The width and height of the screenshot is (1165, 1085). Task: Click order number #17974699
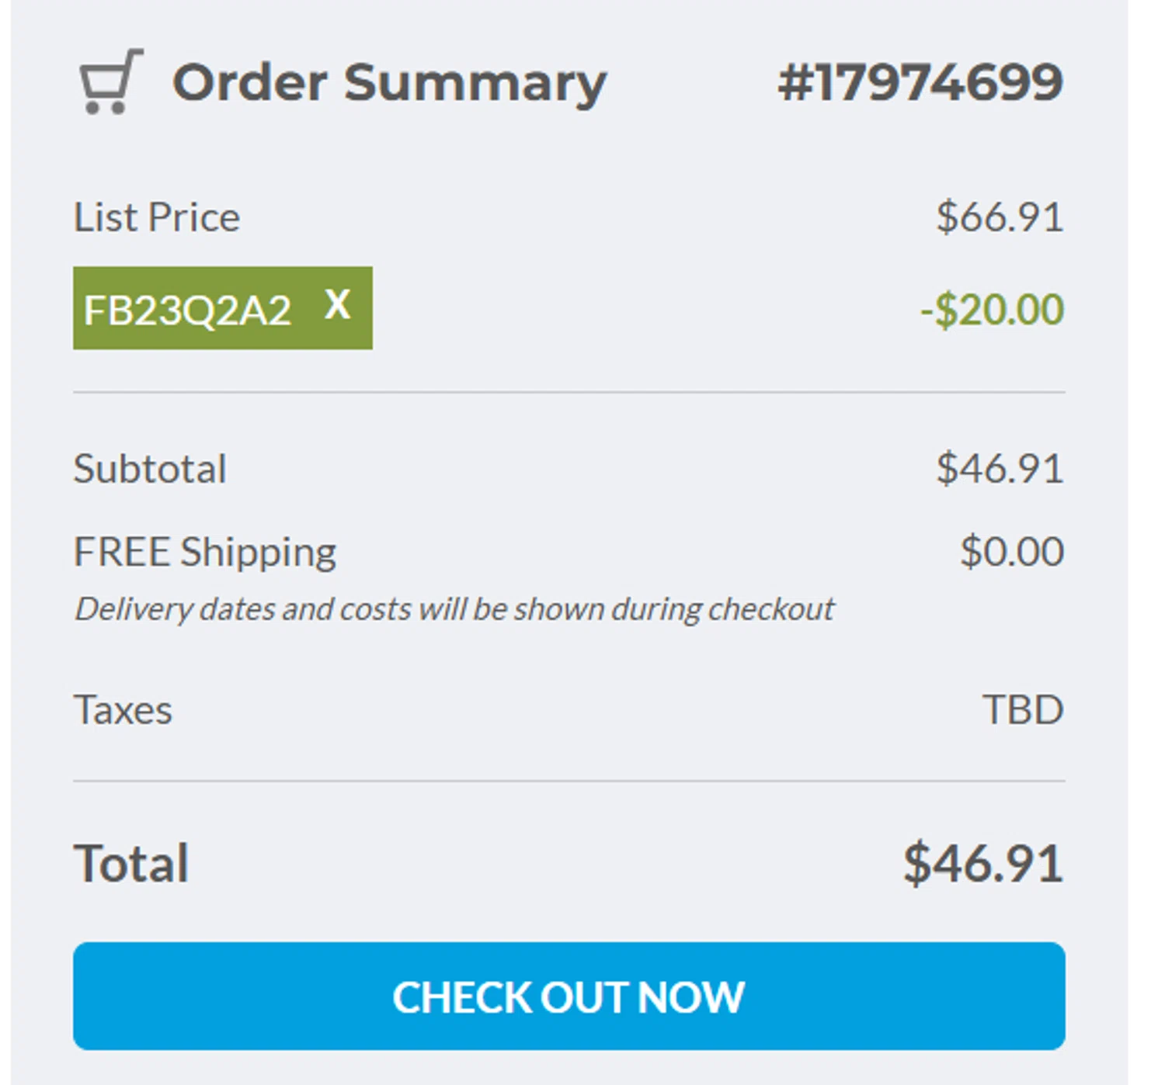click(920, 82)
